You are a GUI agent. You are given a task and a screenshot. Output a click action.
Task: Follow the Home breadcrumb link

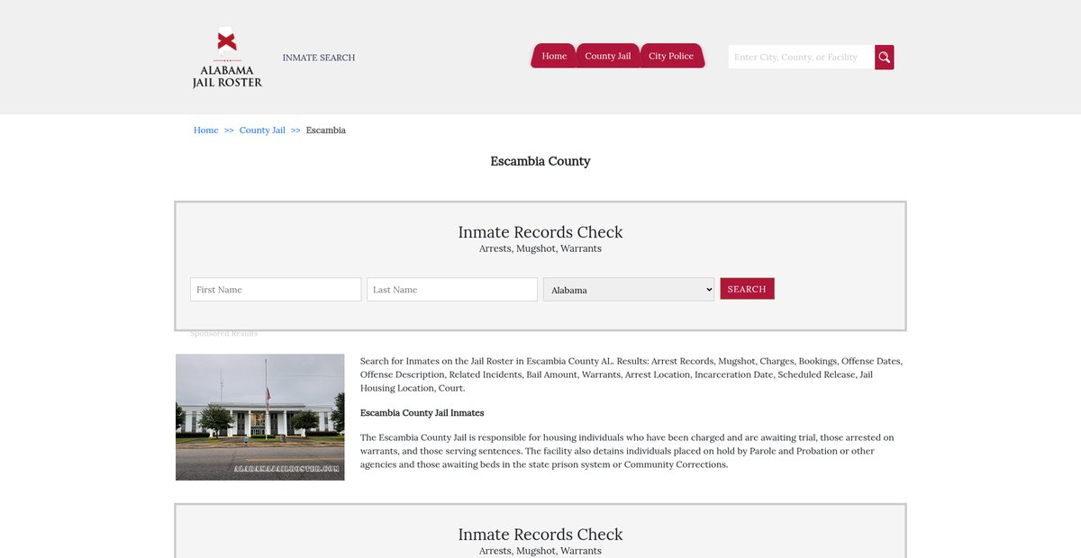[x=206, y=130]
